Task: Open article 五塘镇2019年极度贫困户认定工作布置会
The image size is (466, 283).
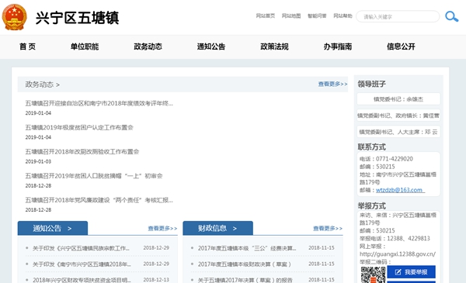Action: 79,128
